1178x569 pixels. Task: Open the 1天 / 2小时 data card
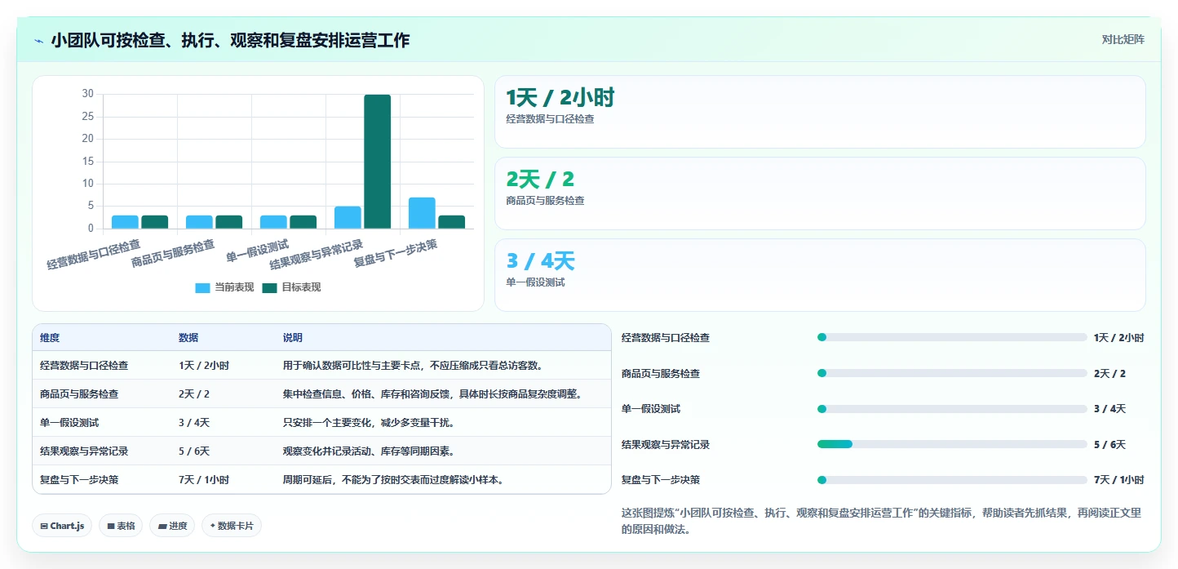(x=820, y=112)
